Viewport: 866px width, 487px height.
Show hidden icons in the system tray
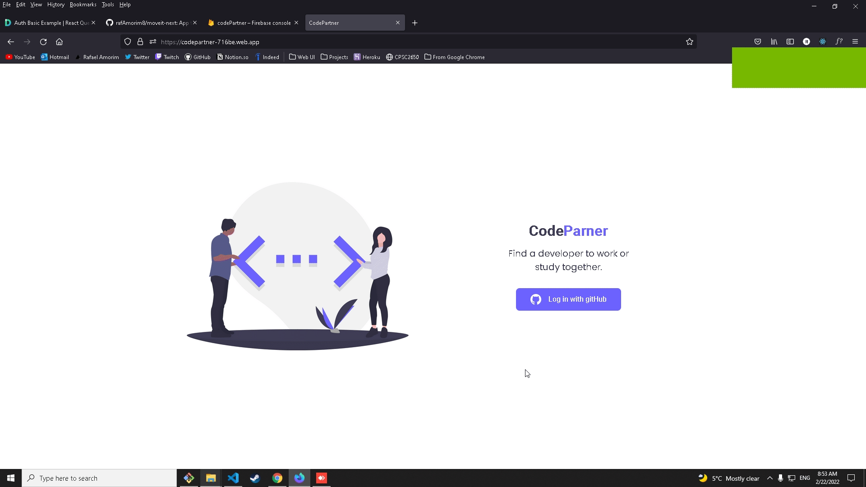click(770, 478)
